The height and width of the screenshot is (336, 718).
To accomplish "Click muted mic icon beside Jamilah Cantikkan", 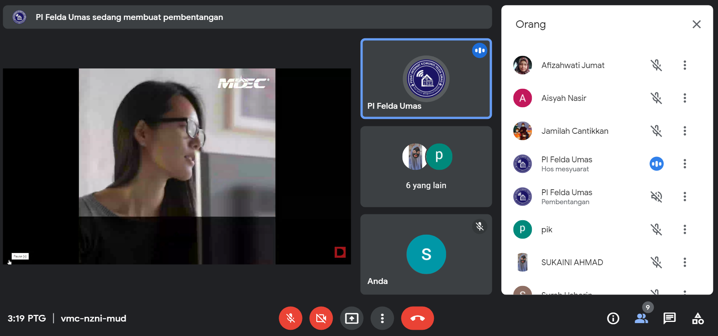I will tap(656, 131).
